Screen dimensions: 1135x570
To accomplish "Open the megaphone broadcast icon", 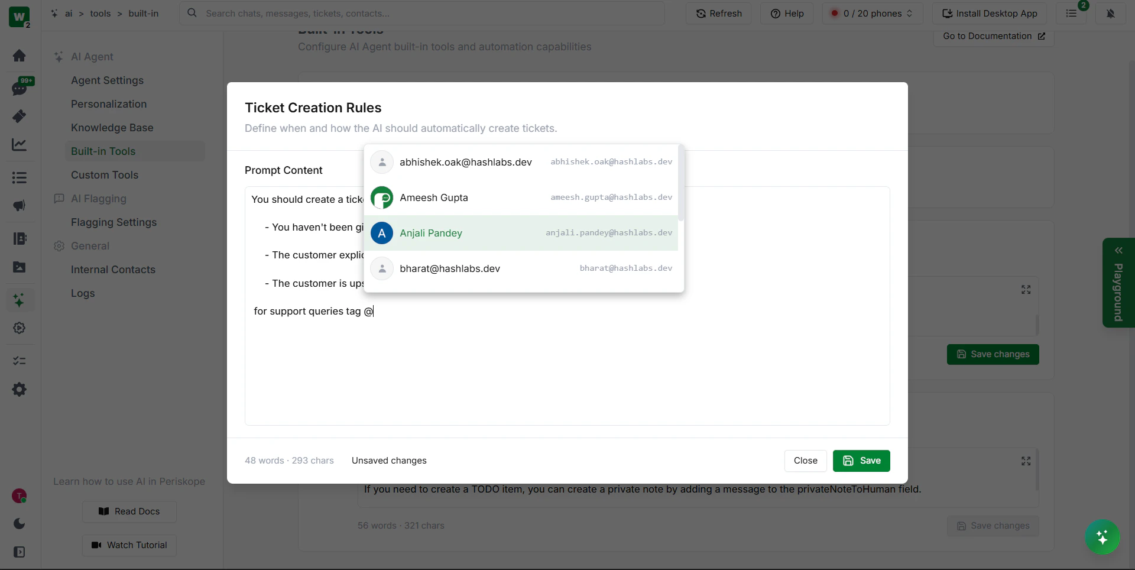I will 19,206.
